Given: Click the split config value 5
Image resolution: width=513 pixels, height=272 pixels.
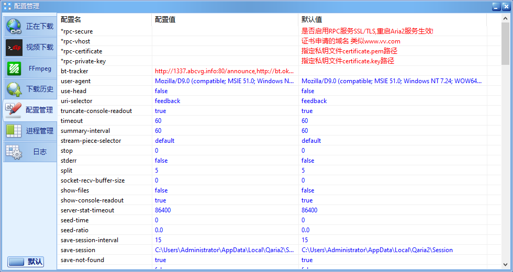Looking at the screenshot, I should [157, 171].
